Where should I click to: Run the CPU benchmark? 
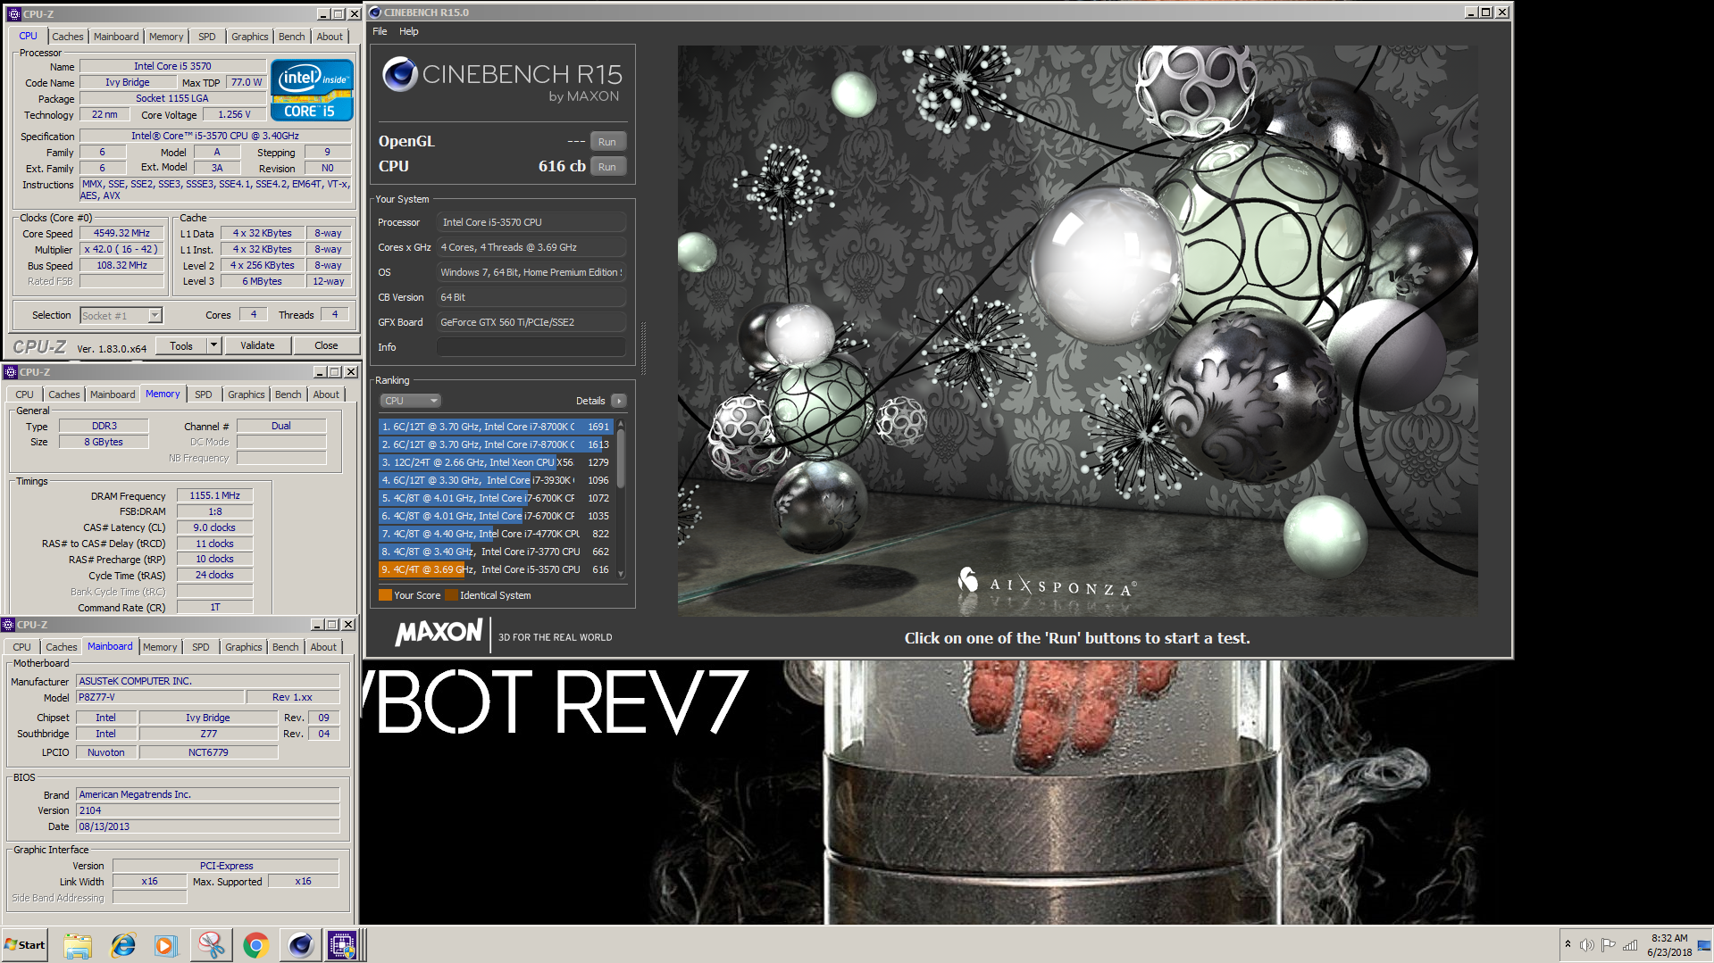click(x=607, y=167)
